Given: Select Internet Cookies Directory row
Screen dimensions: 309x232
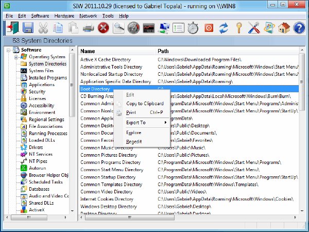Looking at the screenshot, I should (x=188, y=199).
